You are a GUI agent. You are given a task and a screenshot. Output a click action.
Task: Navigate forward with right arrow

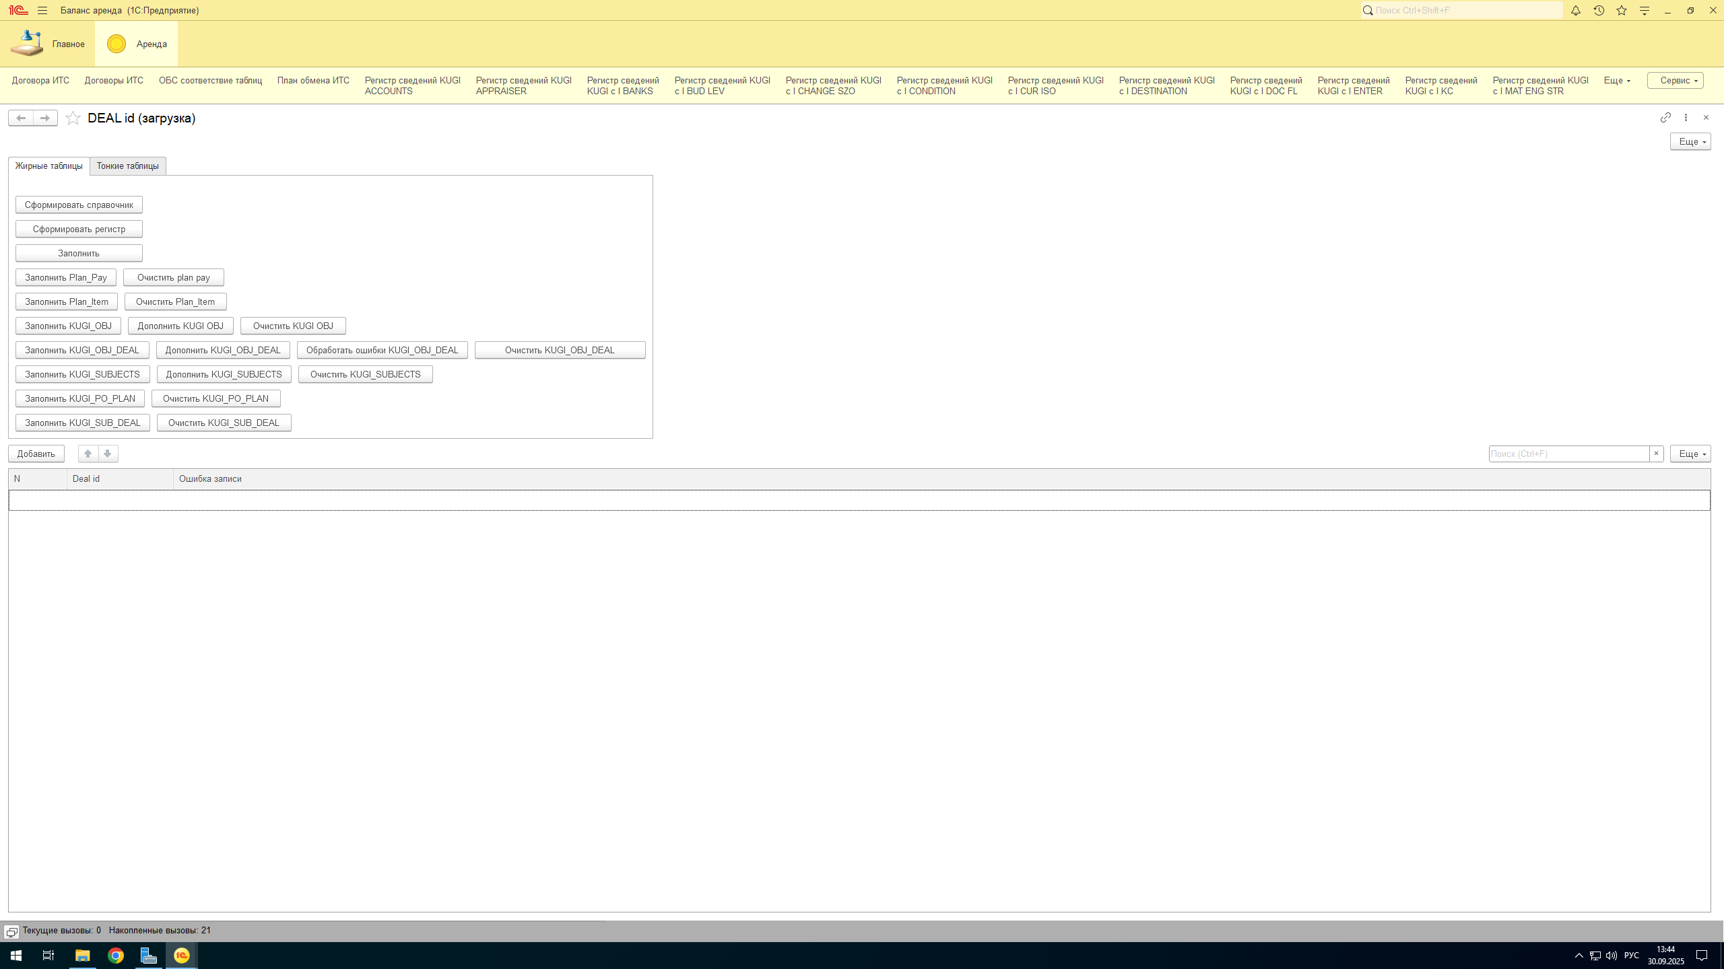45,118
